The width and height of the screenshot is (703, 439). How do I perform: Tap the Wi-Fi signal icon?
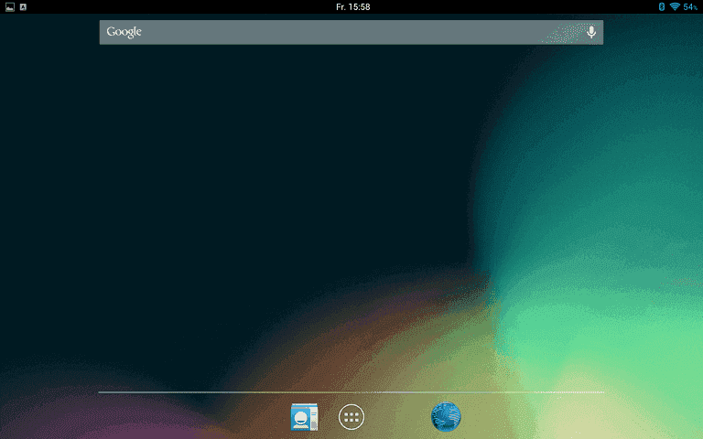(675, 6)
